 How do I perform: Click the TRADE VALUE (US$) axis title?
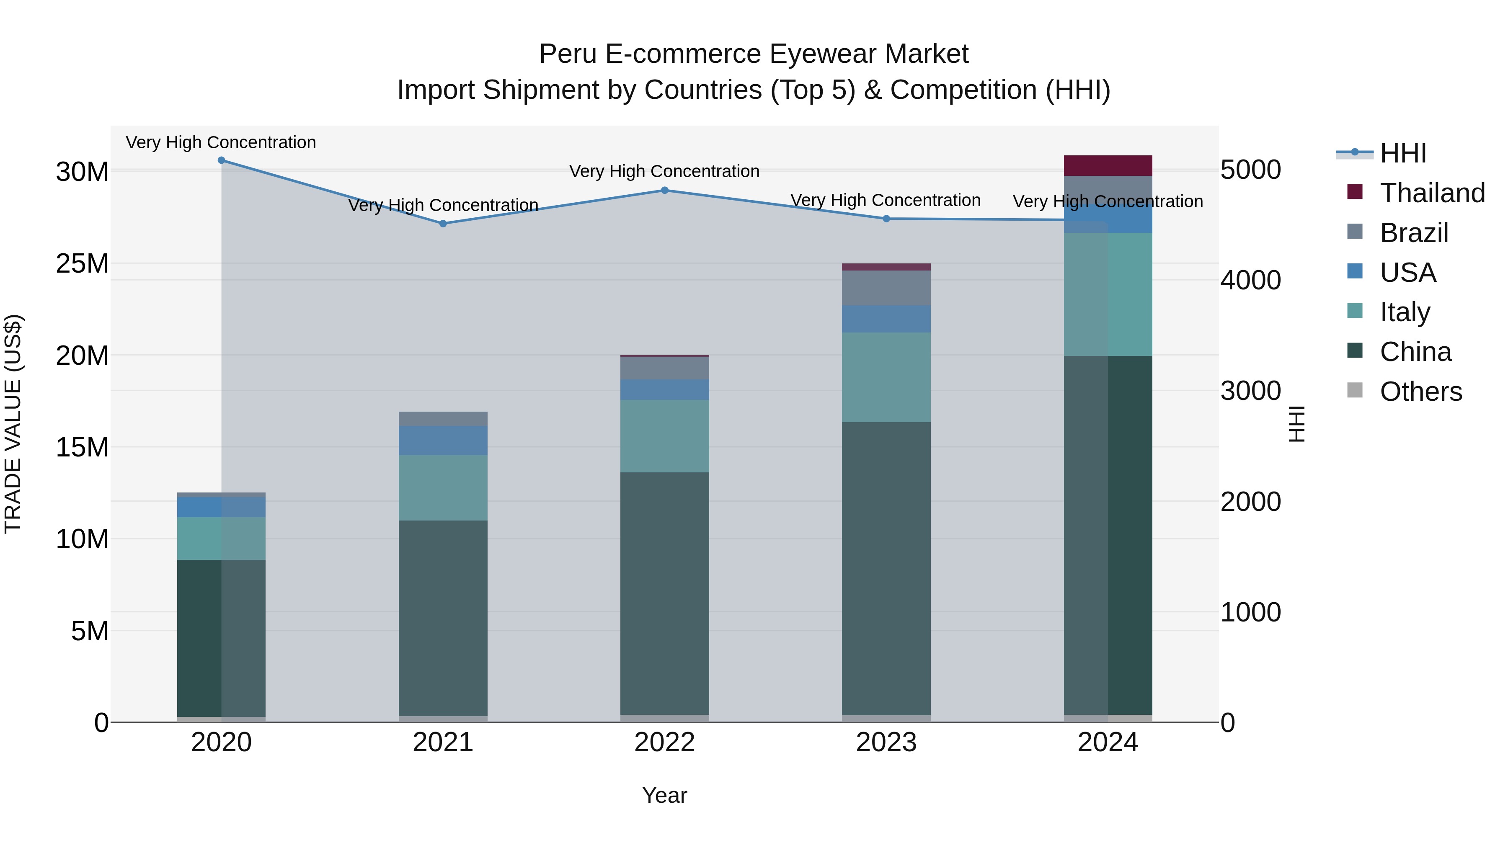pyautogui.click(x=13, y=424)
